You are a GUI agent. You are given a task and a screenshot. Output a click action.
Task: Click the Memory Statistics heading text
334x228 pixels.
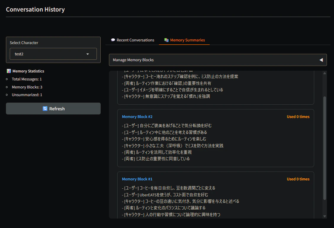point(28,71)
